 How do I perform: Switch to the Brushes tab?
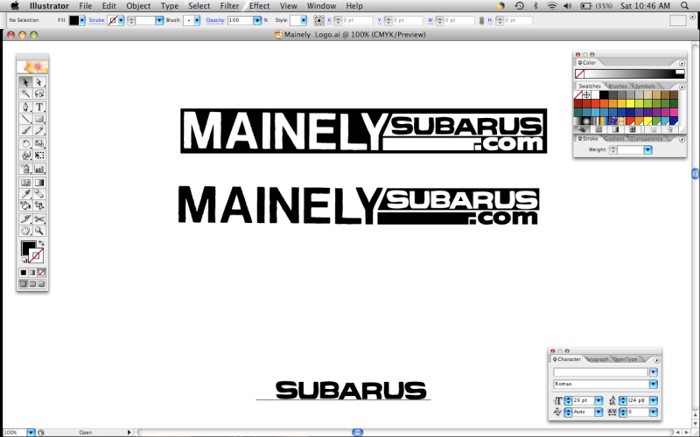618,86
